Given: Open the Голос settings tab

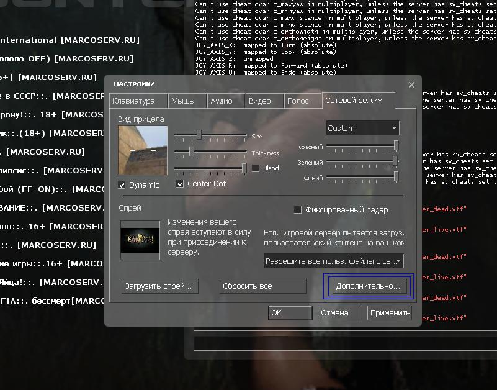Looking at the screenshot, I should (298, 101).
